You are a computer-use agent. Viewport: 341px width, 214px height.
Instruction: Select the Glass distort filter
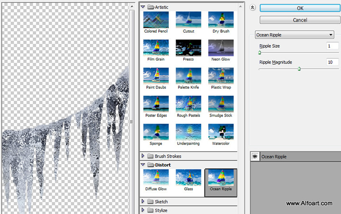(x=188, y=178)
